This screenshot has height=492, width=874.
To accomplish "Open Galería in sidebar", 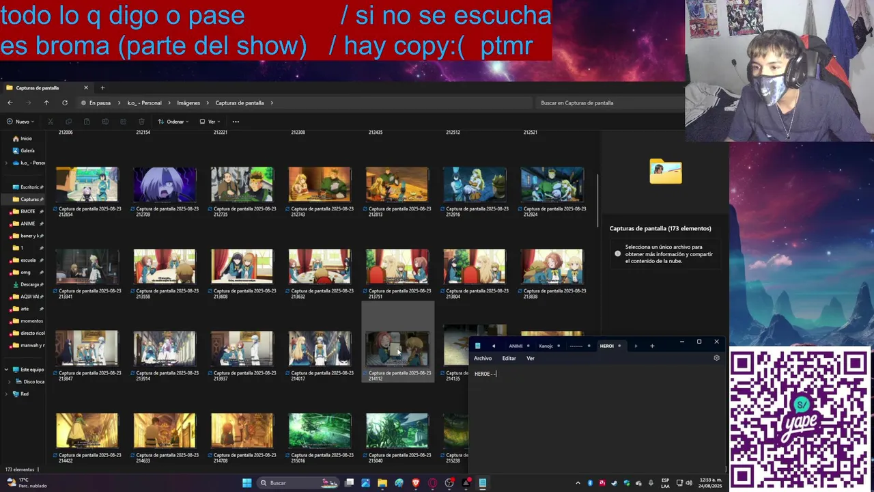I will click(27, 150).
